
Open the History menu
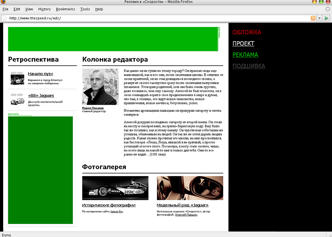tap(44, 9)
